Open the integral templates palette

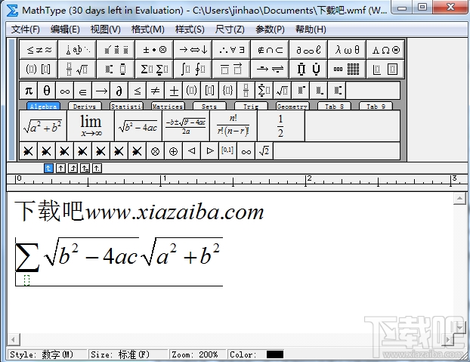coord(193,70)
